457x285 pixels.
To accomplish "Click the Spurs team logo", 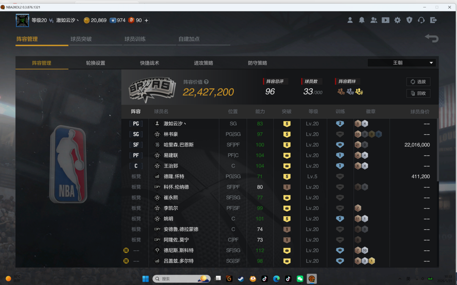I will click(152, 90).
